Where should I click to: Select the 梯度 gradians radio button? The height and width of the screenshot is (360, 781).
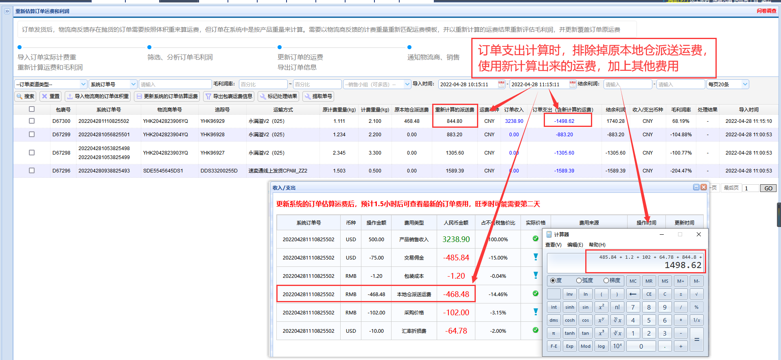[606, 280]
